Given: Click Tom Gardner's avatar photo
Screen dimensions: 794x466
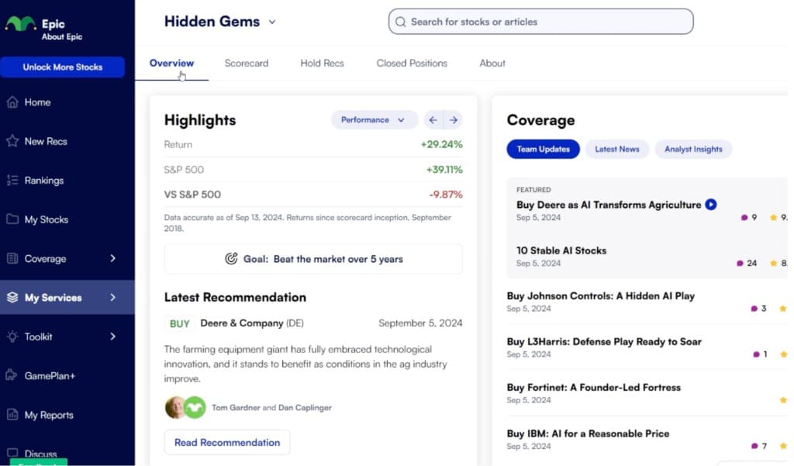Looking at the screenshot, I should pos(174,407).
